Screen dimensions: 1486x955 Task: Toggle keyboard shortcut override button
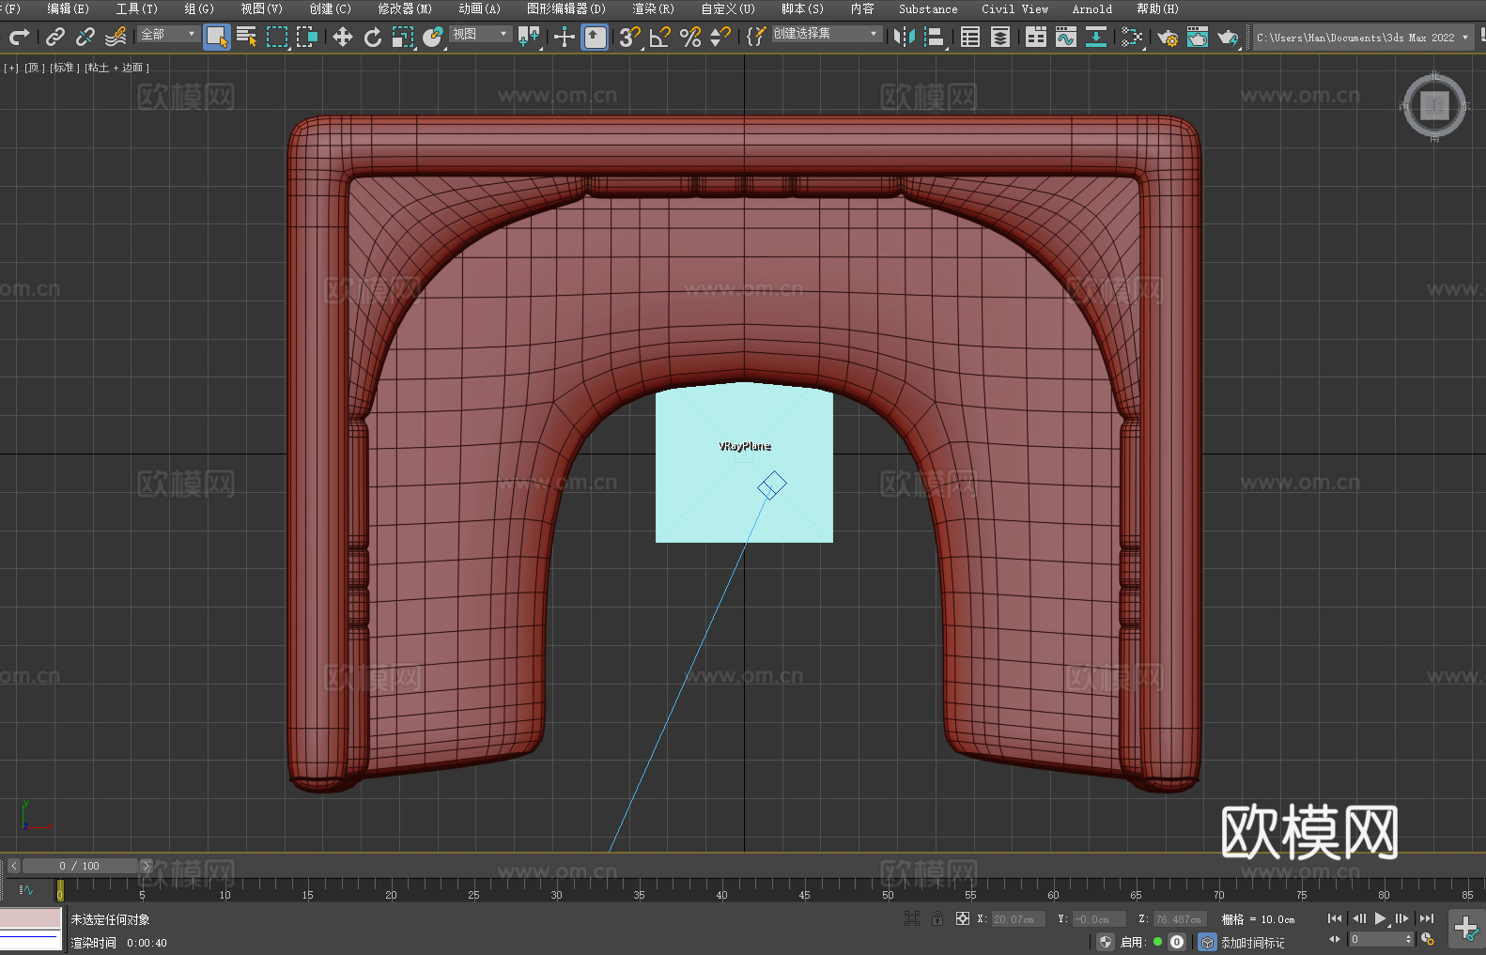point(595,37)
